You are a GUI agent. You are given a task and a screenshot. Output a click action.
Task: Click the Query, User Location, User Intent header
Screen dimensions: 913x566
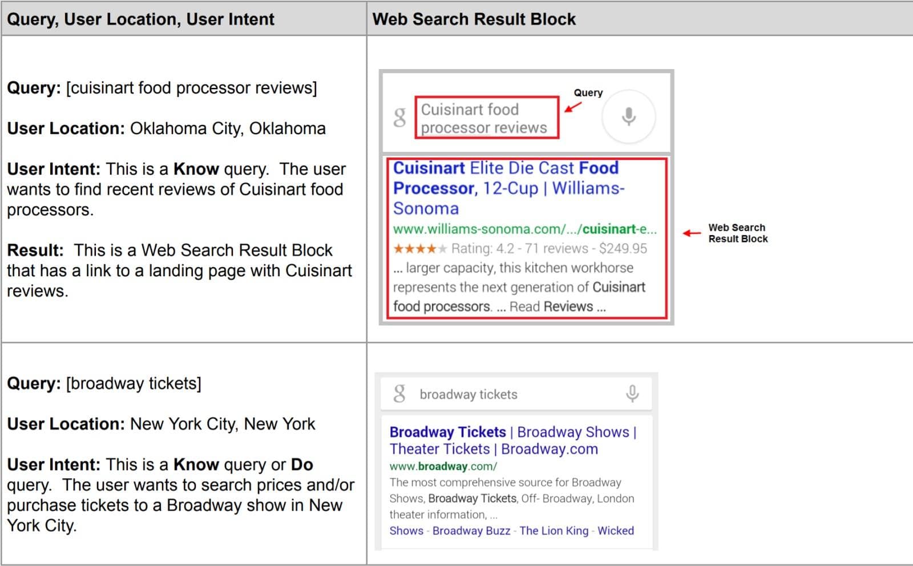click(x=140, y=19)
